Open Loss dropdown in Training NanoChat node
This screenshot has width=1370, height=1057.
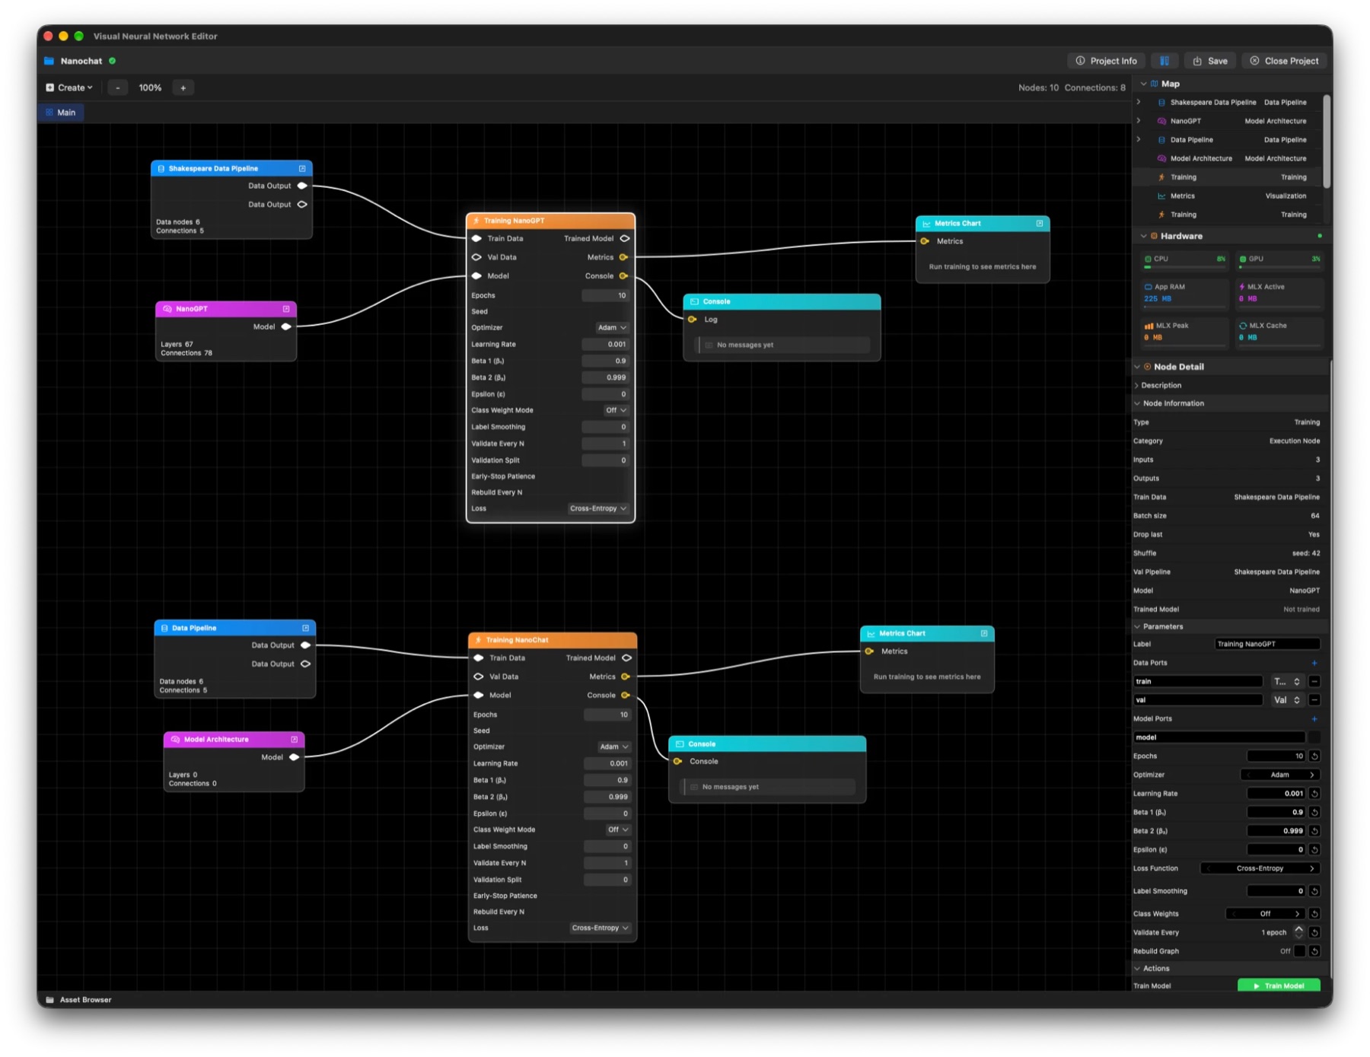[601, 928]
